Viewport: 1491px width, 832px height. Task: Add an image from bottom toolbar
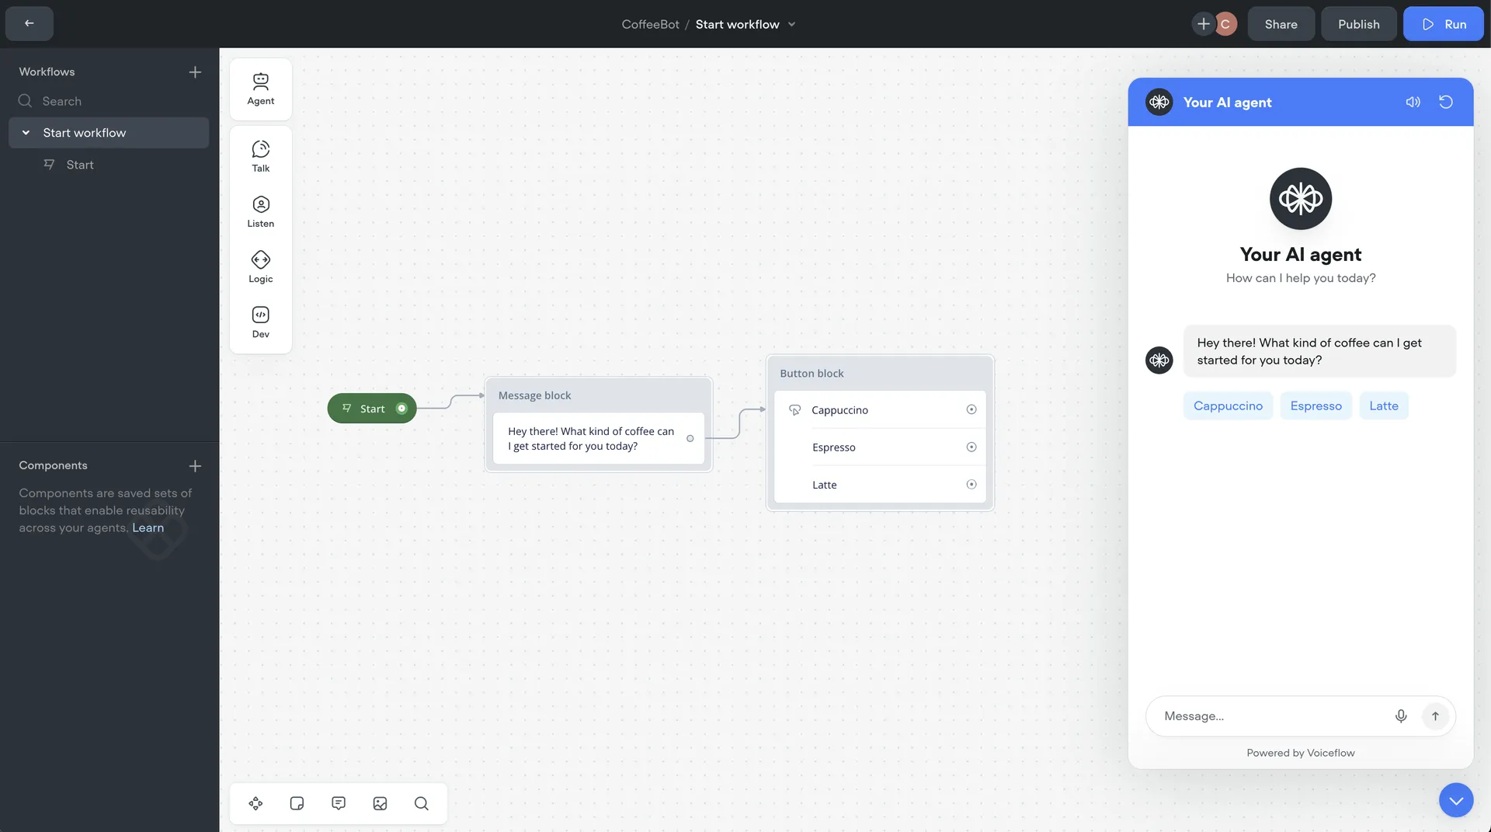coord(380,803)
